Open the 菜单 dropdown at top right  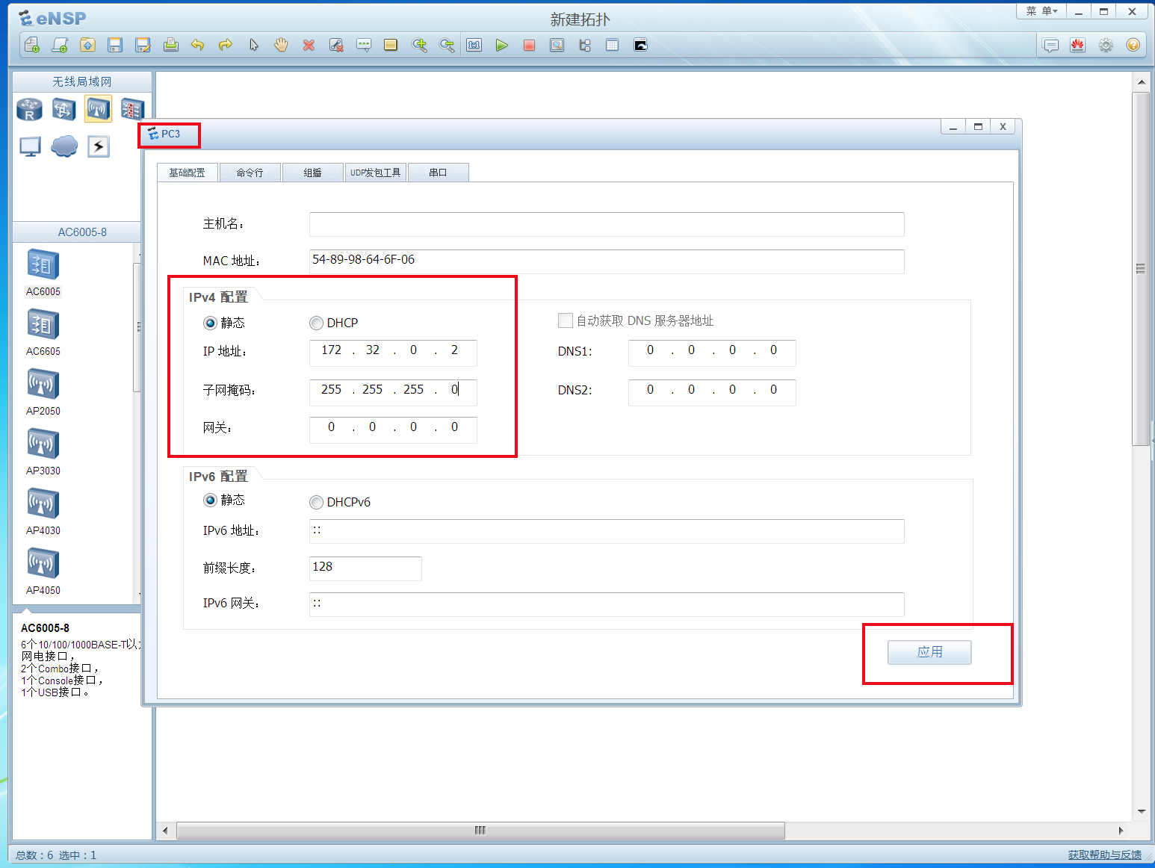[x=1041, y=10]
